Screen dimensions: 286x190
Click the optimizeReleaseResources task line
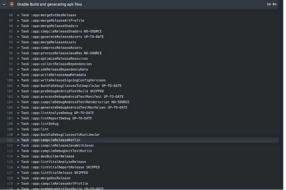[52, 59]
